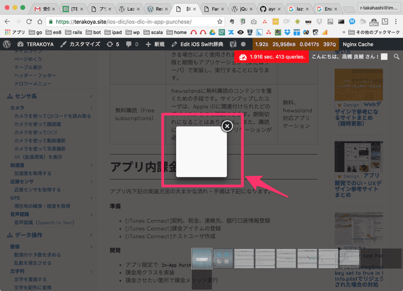This screenshot has width=403, height=291.
Task: Click Edit iOS Swift辞典 in admin bar
Action: tap(196, 44)
